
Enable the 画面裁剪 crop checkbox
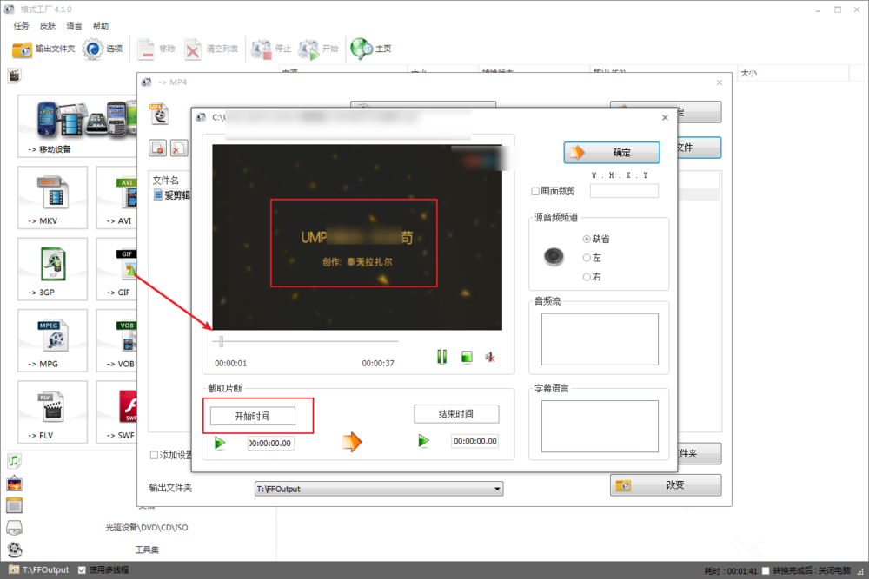coord(535,191)
